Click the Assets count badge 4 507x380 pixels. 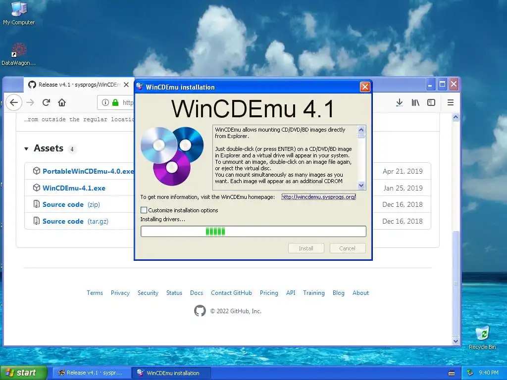coord(72,149)
